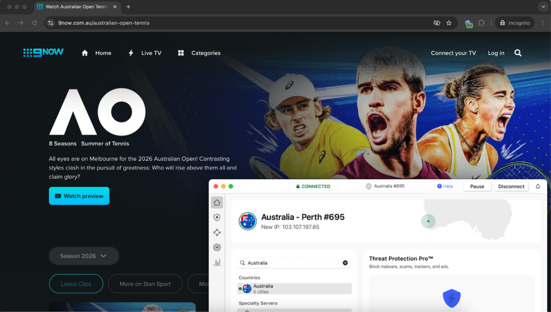This screenshot has width=551, height=312.
Task: Open the Dark Web Monitor target icon
Action: (217, 247)
